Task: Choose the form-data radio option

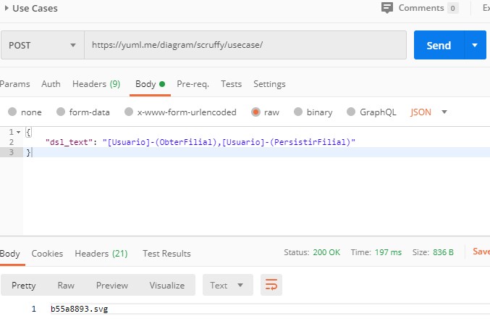Action: point(60,112)
